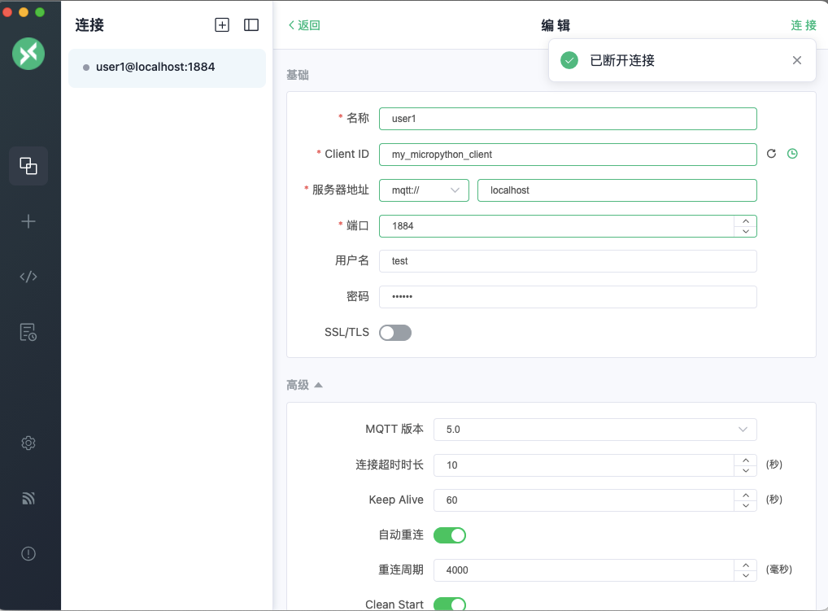This screenshot has height=611, width=828.
Task: Open the RSS feed icon in sidebar
Action: [x=28, y=498]
